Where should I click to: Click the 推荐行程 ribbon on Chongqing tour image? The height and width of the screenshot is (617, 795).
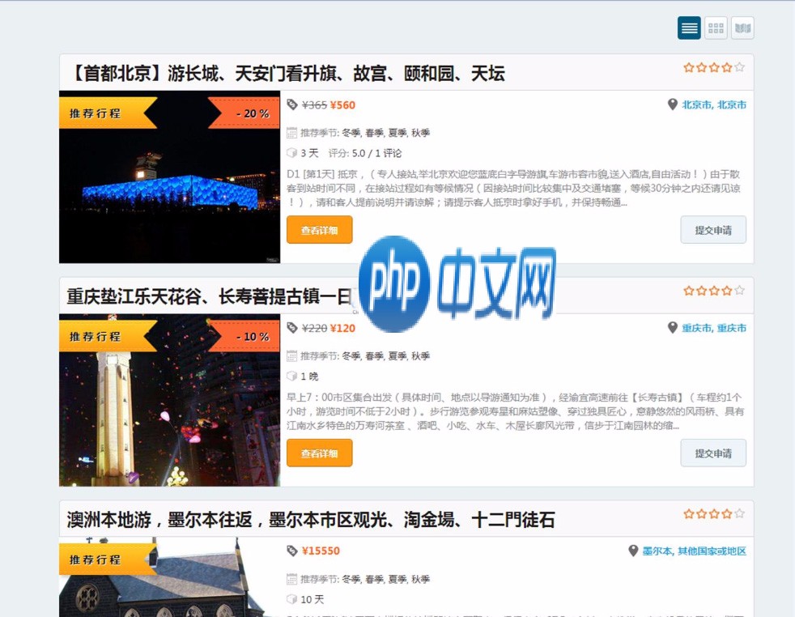click(x=108, y=336)
